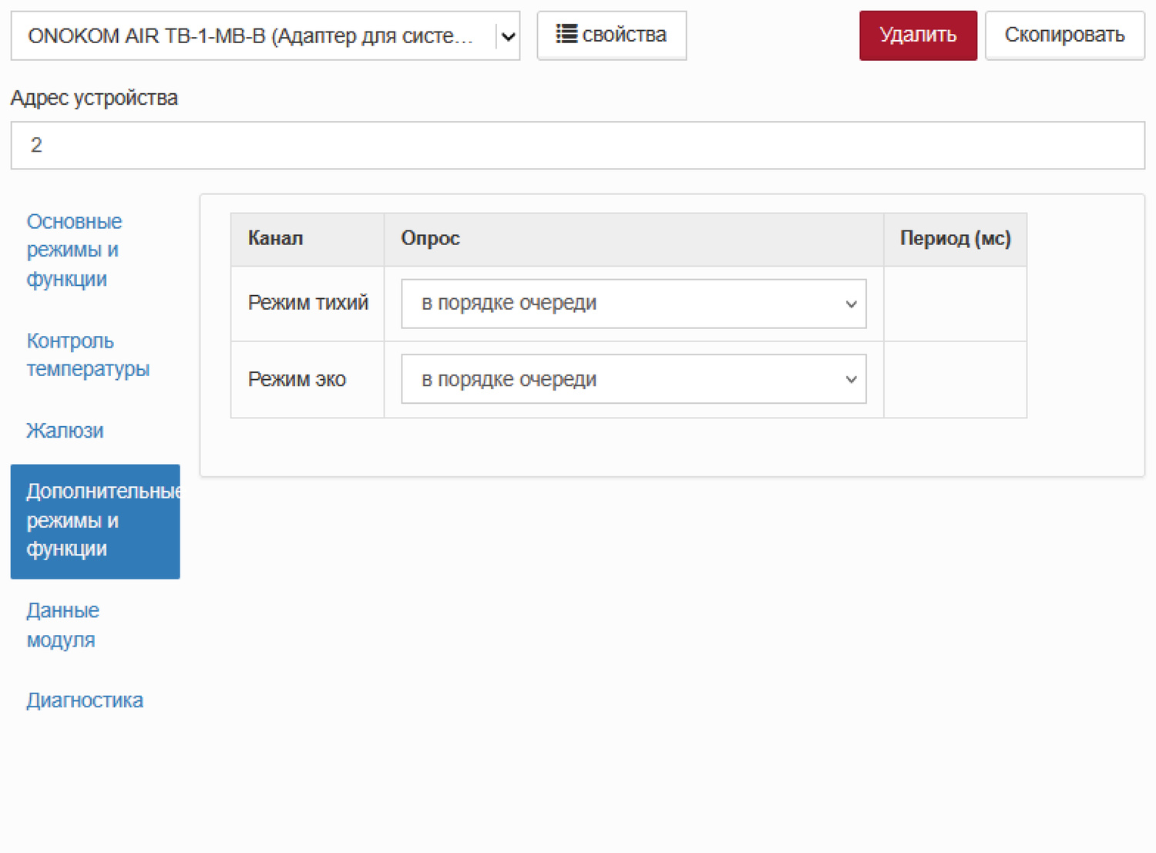The width and height of the screenshot is (1156, 853).
Task: Focus the Адрес устройства input field
Action: [577, 146]
